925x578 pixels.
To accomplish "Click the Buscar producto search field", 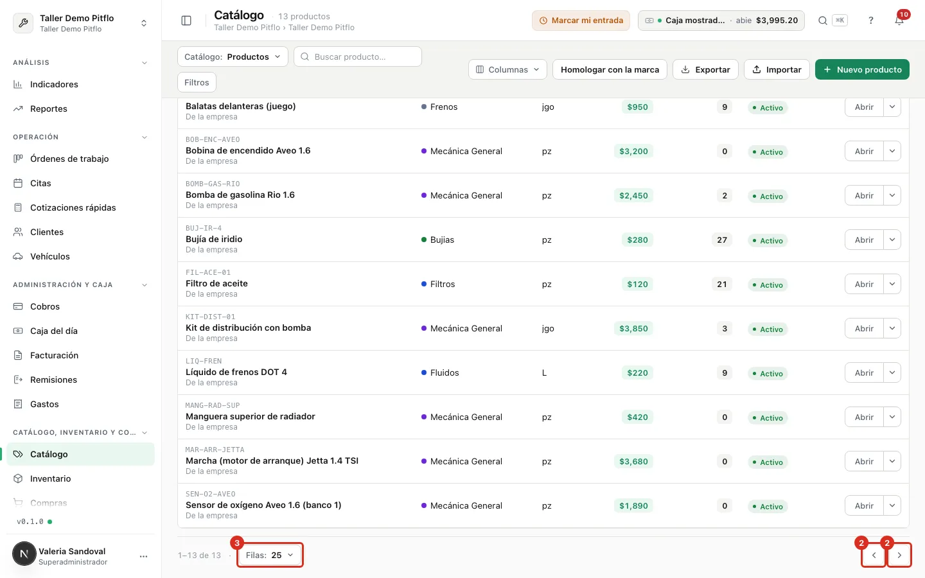I will [x=358, y=57].
